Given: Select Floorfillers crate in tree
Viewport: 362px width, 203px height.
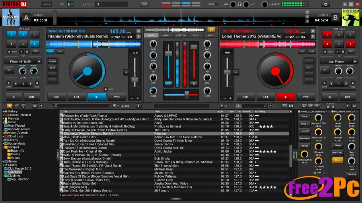Looking at the screenshot, I should [15, 172].
